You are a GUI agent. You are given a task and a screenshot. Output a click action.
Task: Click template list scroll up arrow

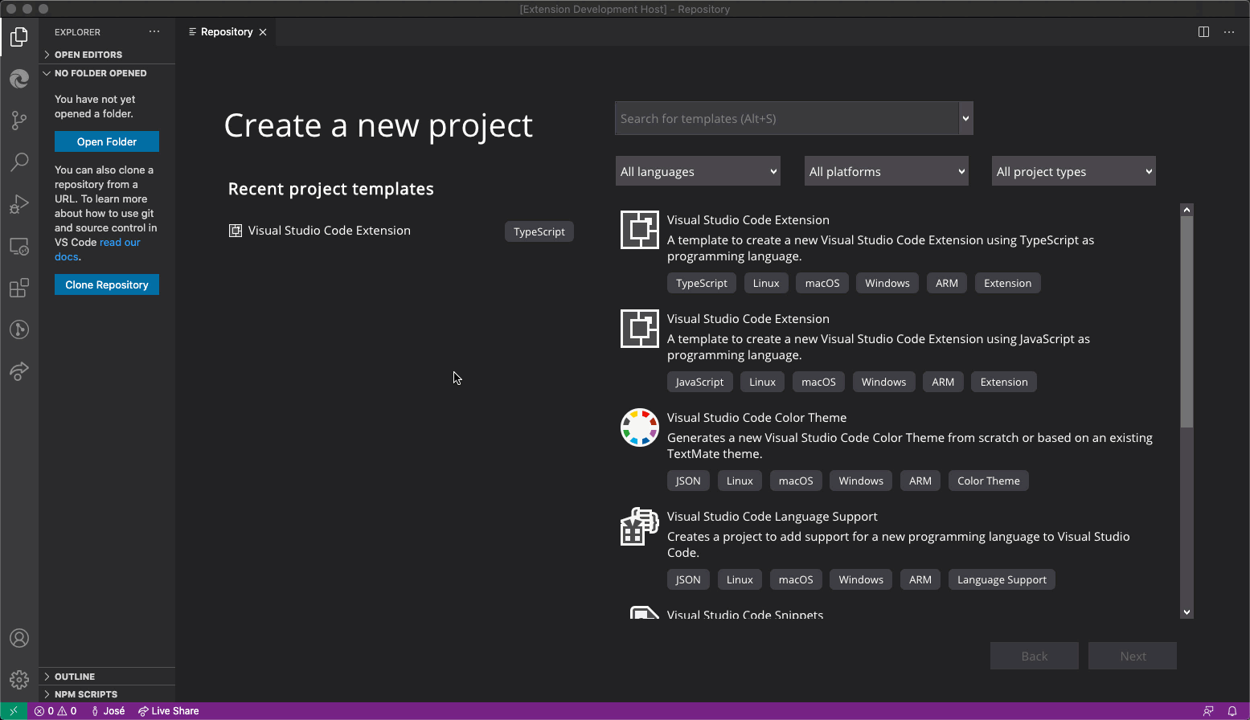pyautogui.click(x=1187, y=210)
